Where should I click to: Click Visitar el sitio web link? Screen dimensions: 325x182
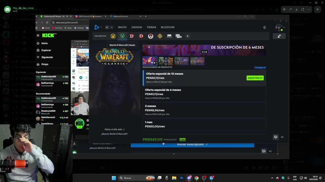point(115,129)
